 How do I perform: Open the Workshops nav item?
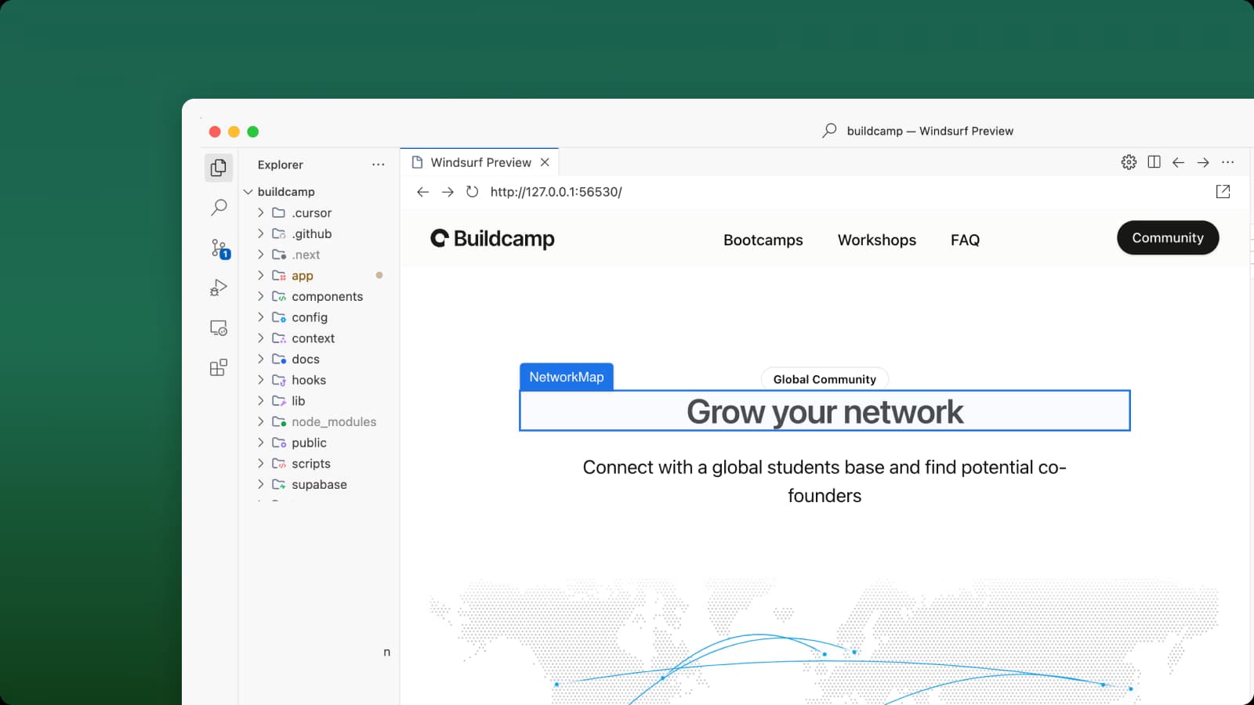pyautogui.click(x=876, y=240)
